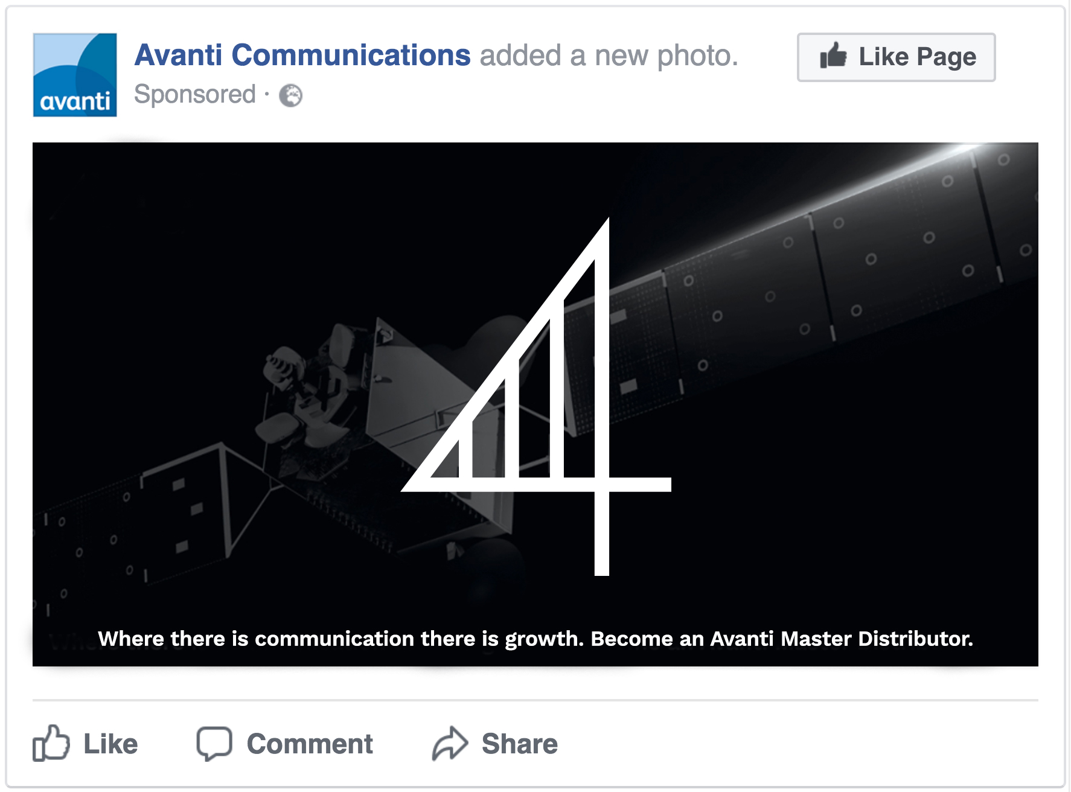Viewport: 1071px width, 792px height.
Task: Click the Share text label
Action: [x=519, y=744]
